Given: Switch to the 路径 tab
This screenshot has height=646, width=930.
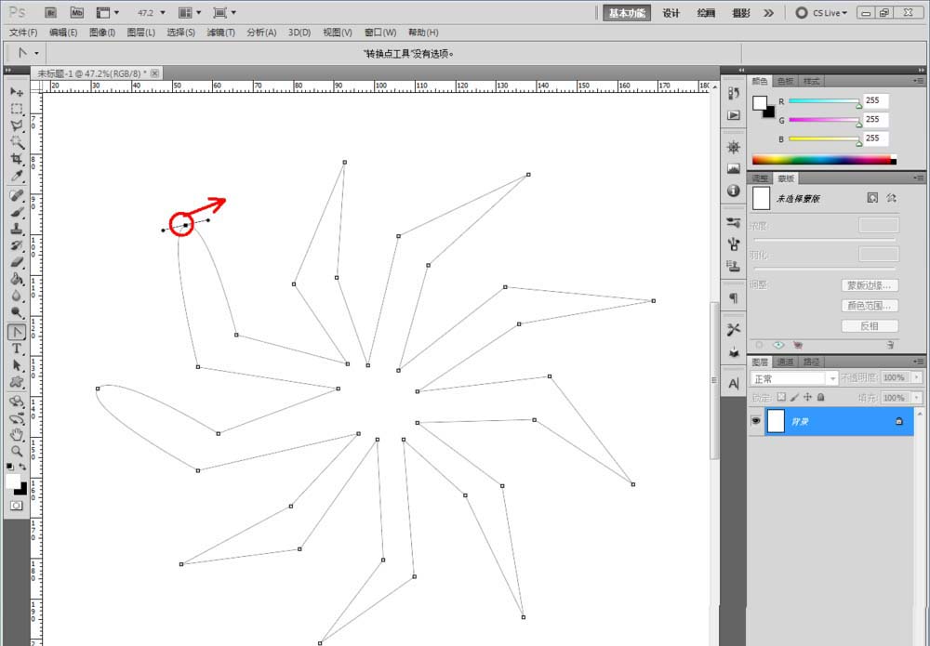Looking at the screenshot, I should (811, 362).
